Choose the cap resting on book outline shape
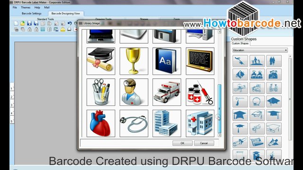The height and width of the screenshot is (170, 303). tap(274, 128)
